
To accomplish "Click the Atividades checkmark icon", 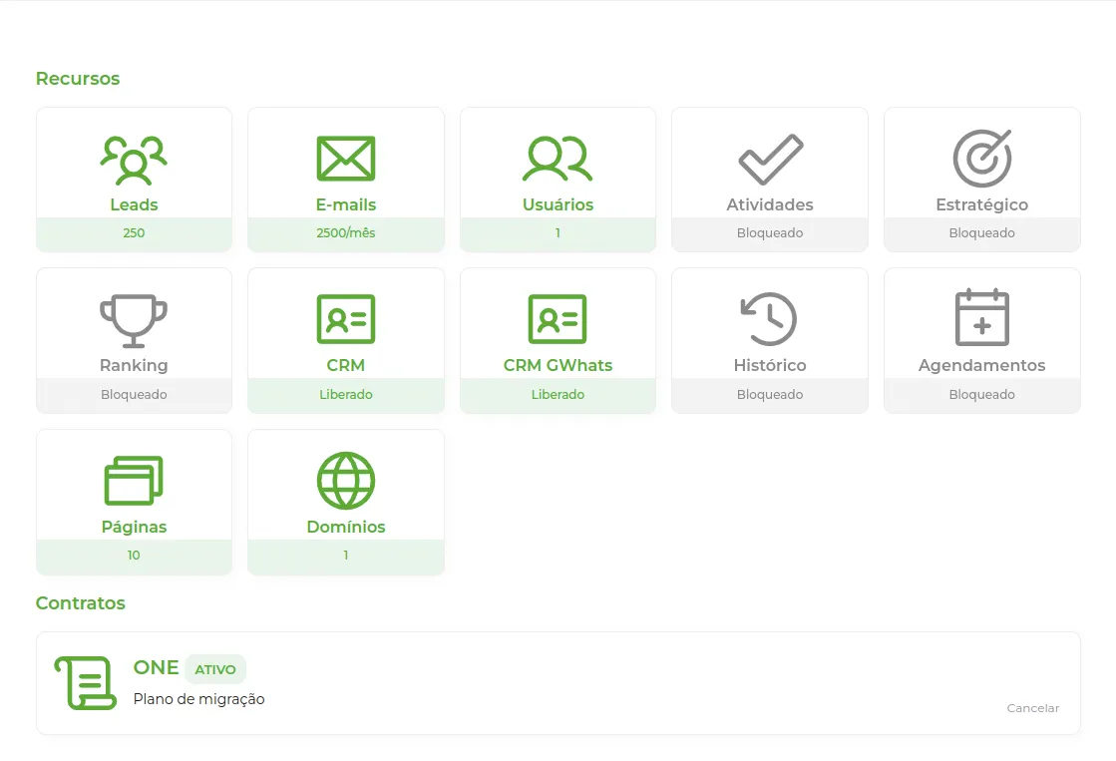I will click(770, 159).
